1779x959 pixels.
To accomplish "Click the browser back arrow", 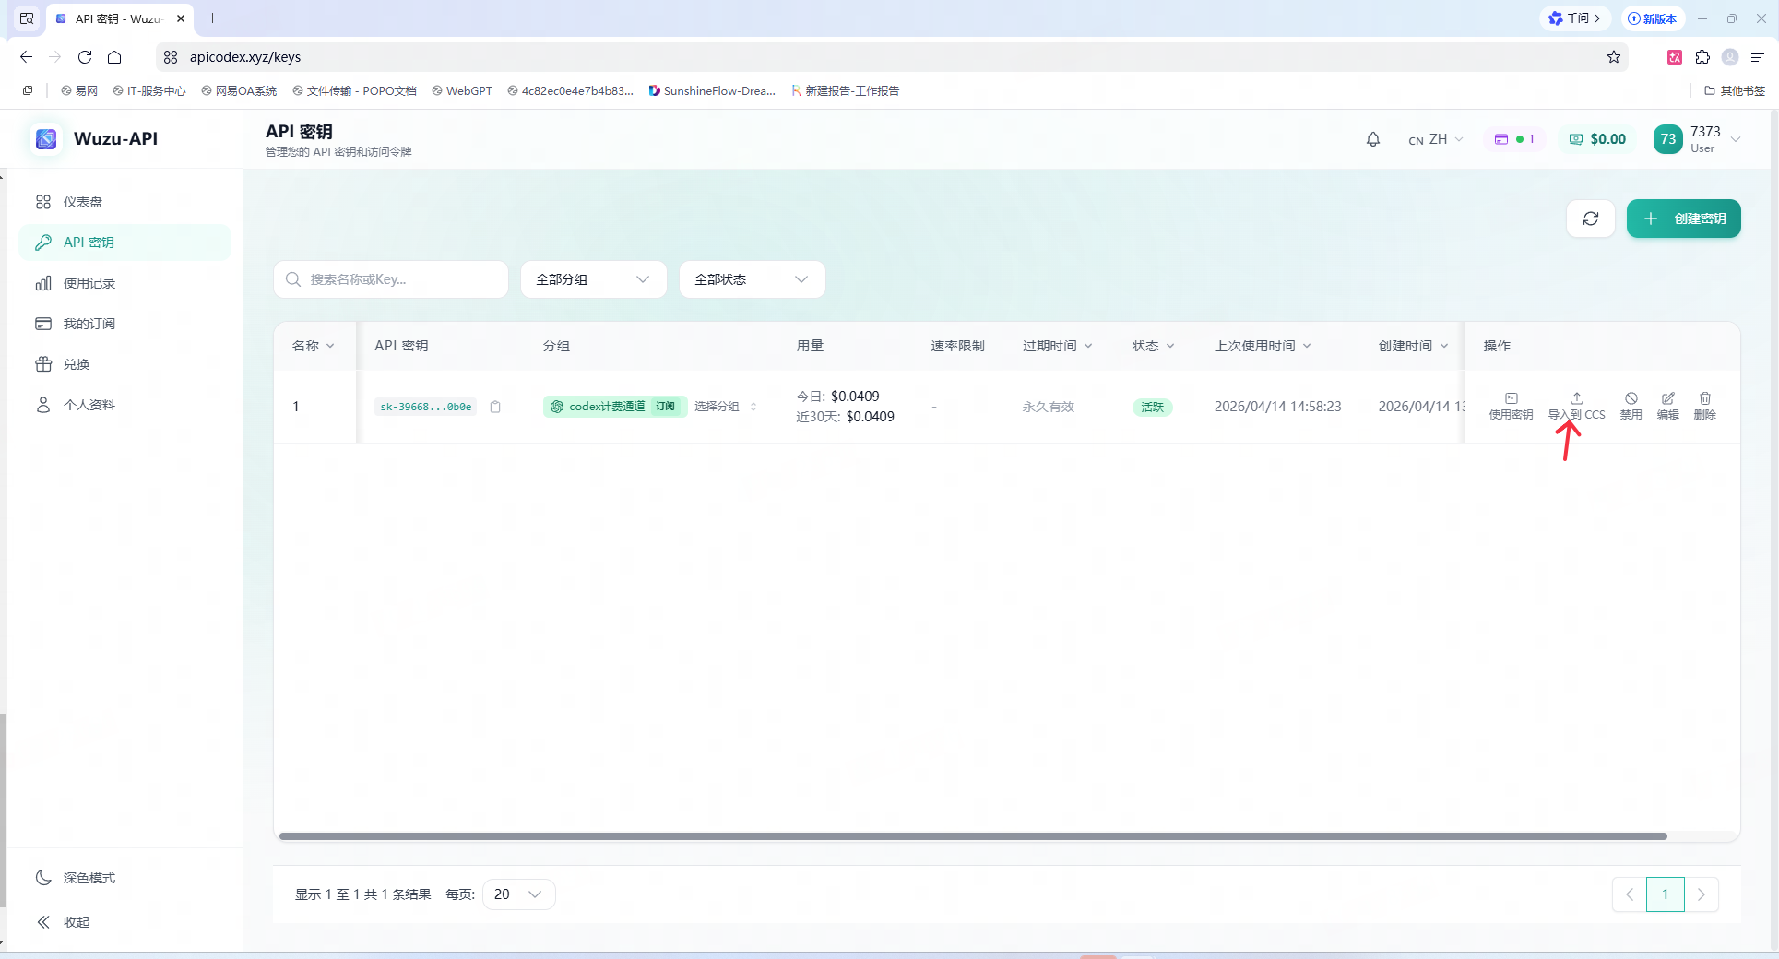I will [26, 57].
